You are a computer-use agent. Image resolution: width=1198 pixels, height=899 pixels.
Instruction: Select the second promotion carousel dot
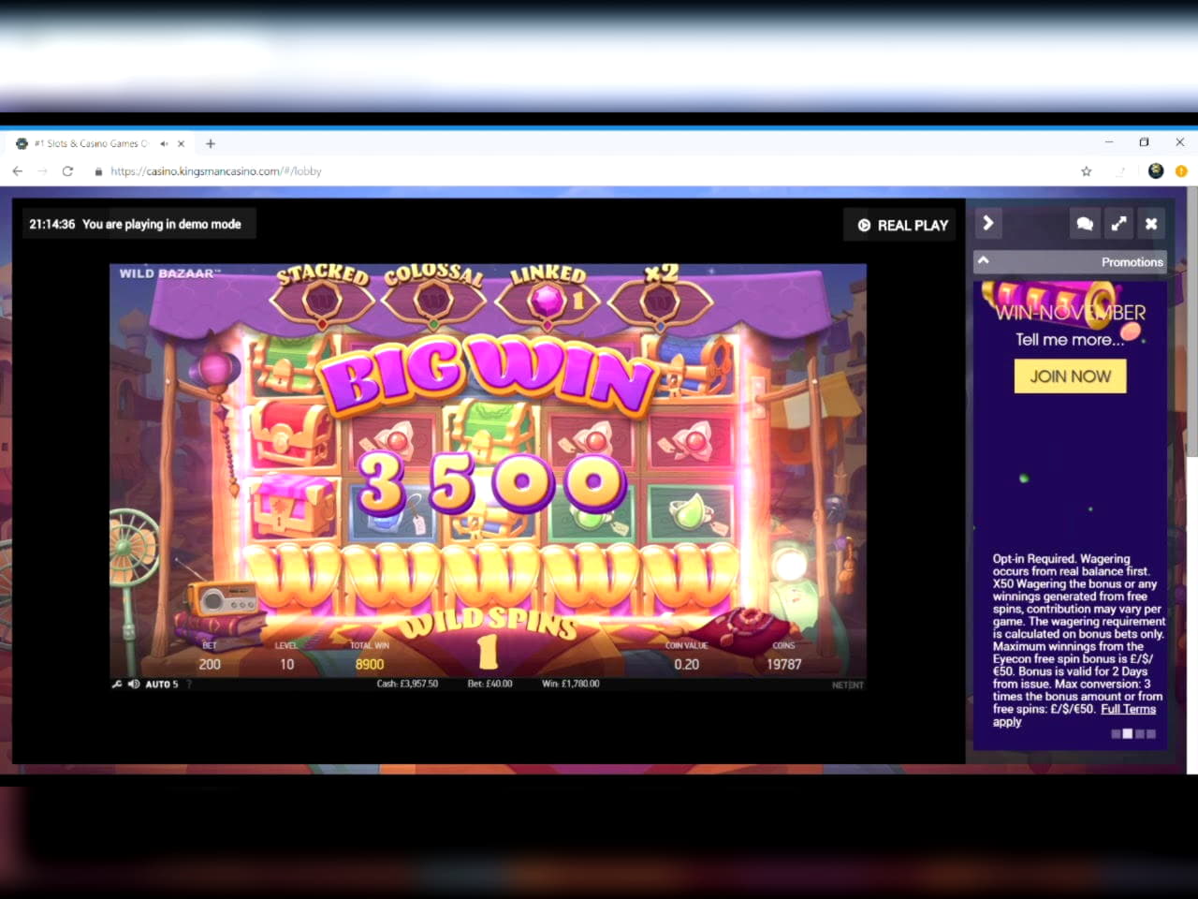click(1128, 734)
